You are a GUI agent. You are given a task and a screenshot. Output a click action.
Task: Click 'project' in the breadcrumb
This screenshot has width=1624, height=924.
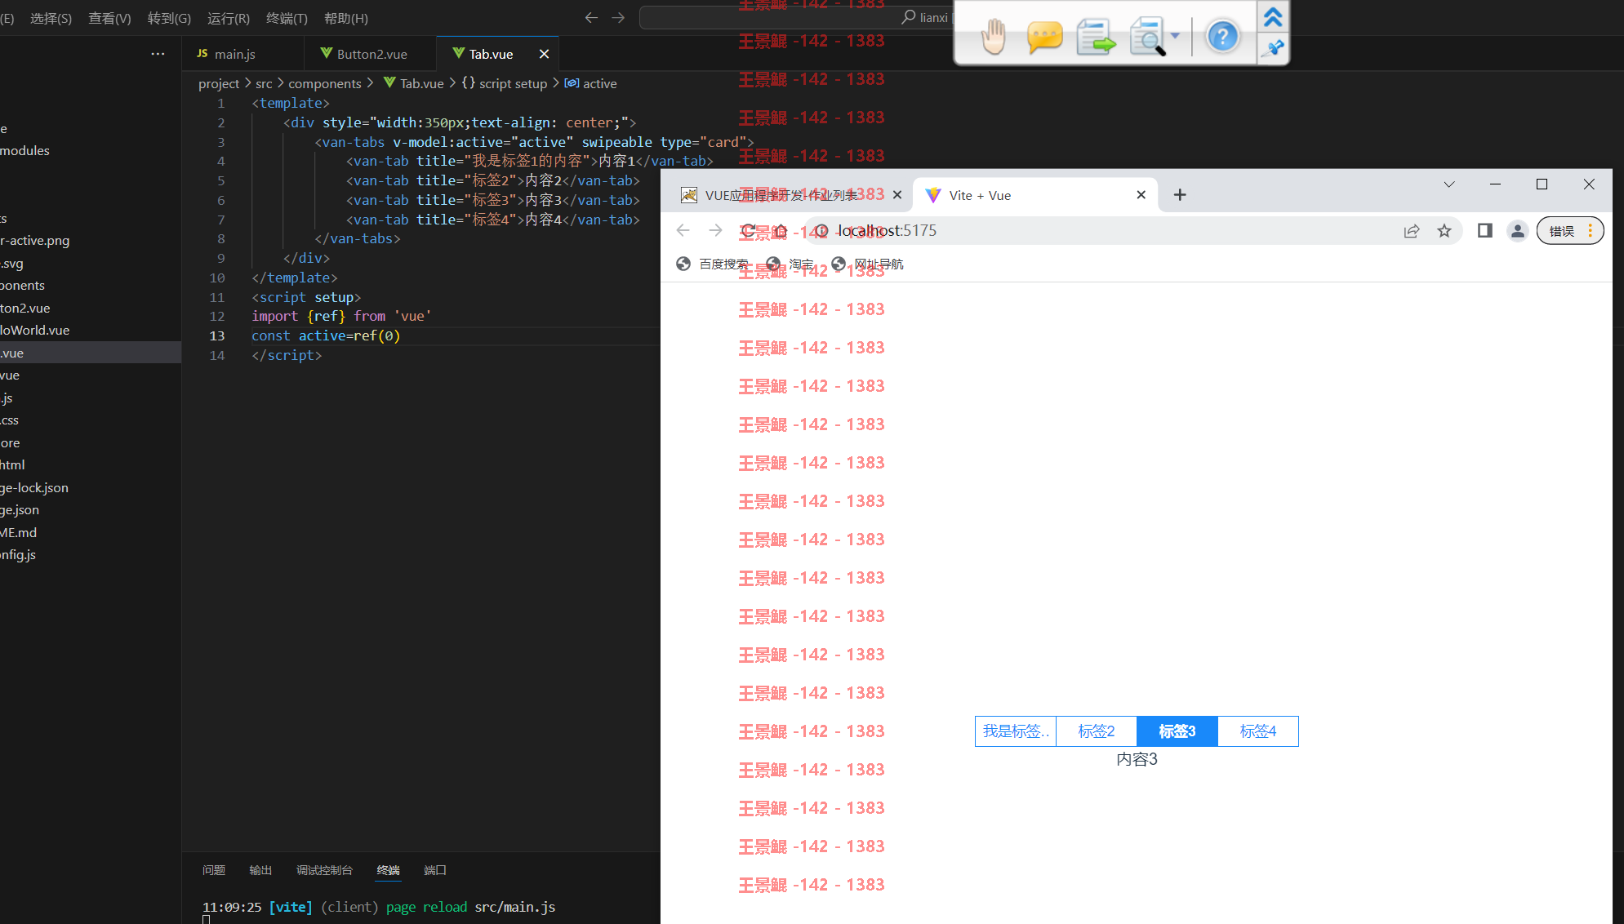pyautogui.click(x=219, y=83)
